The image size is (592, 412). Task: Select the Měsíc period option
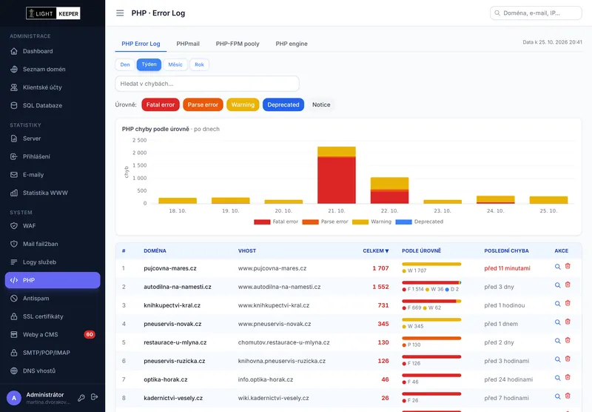[x=175, y=64]
